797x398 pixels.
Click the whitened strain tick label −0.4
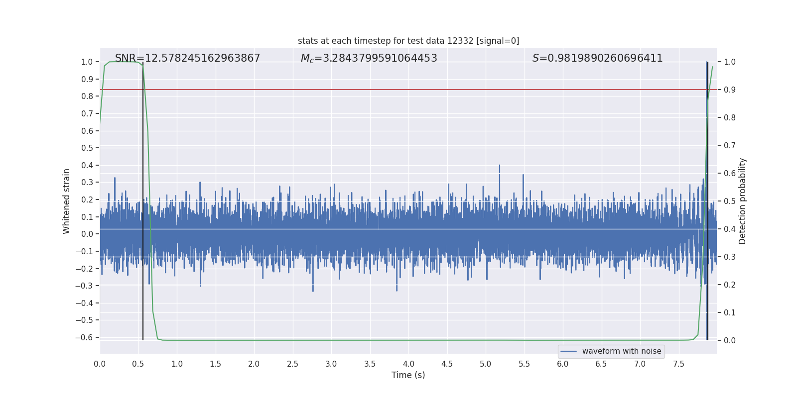click(x=84, y=303)
